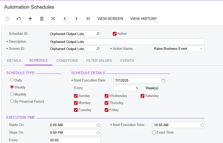Go to previous record arrow
The width and height of the screenshot is (223, 143).
65,19
